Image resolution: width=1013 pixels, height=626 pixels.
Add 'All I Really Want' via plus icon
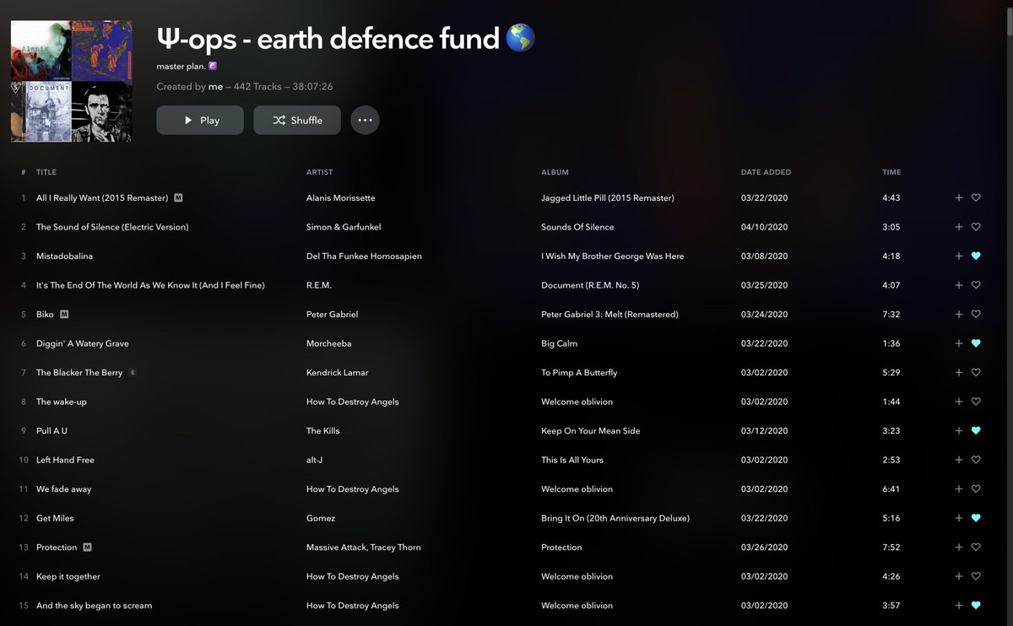pyautogui.click(x=958, y=198)
